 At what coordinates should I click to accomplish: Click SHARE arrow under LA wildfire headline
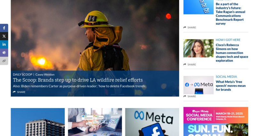(x=19, y=92)
